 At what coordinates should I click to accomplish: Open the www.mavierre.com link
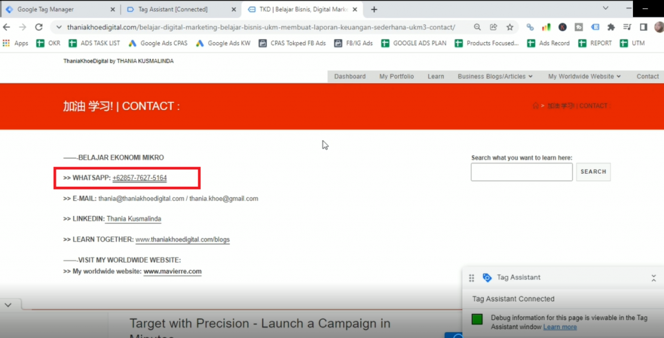click(x=172, y=272)
